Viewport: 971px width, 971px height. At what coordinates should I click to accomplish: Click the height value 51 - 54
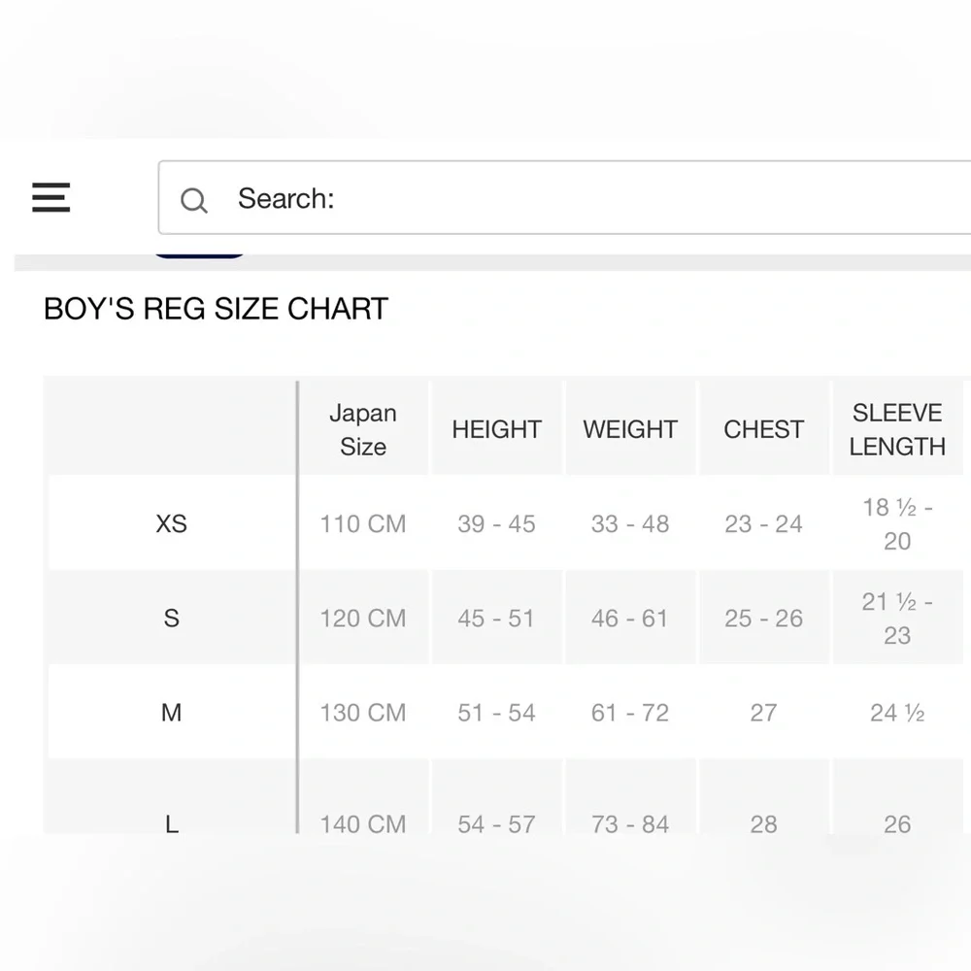coord(496,713)
